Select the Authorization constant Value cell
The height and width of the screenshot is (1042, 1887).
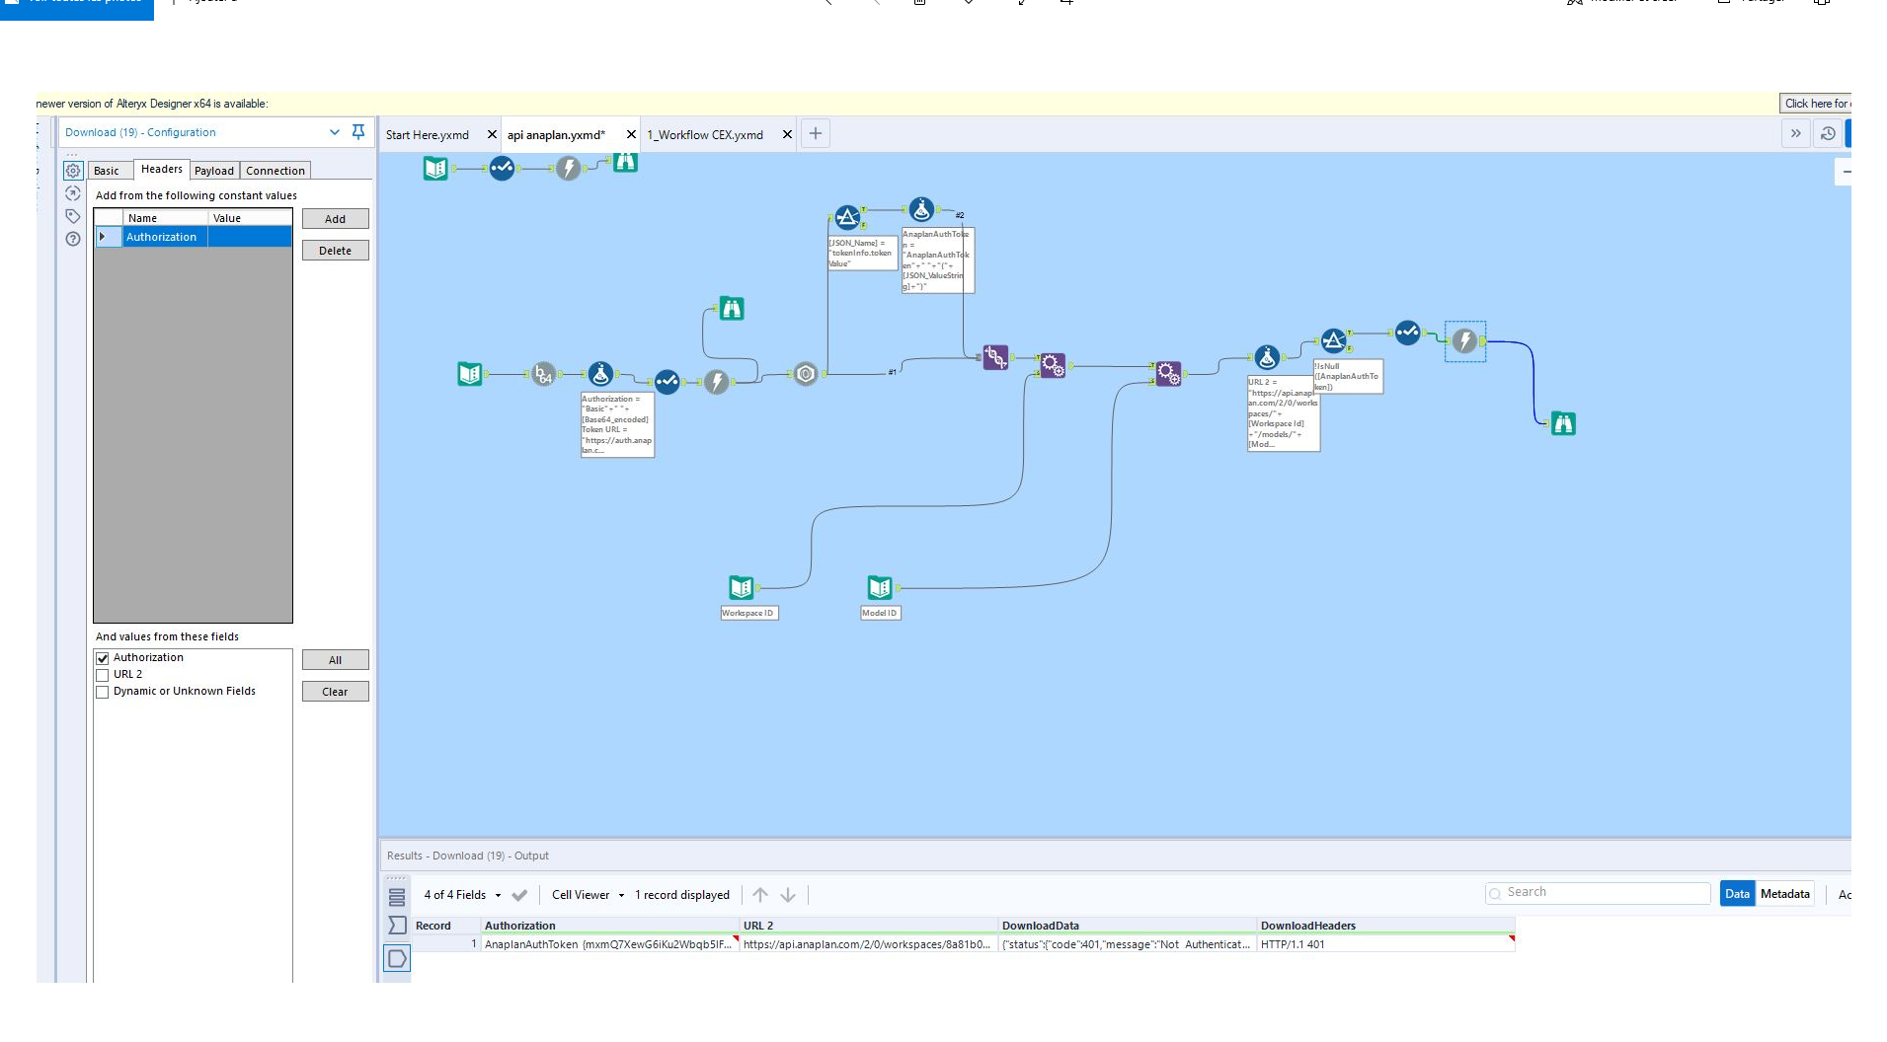[x=250, y=237]
